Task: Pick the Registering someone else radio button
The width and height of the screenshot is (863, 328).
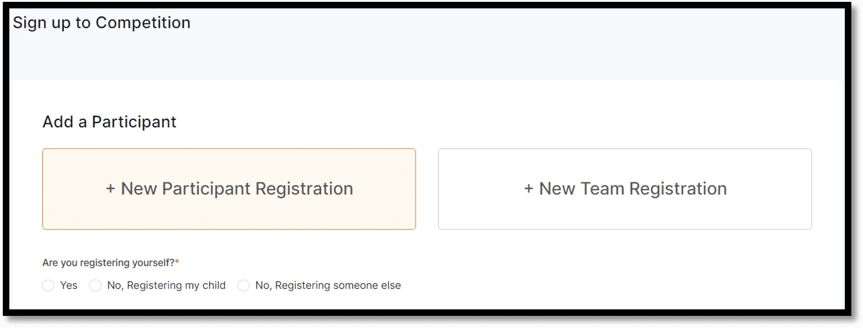Action: pyautogui.click(x=244, y=286)
